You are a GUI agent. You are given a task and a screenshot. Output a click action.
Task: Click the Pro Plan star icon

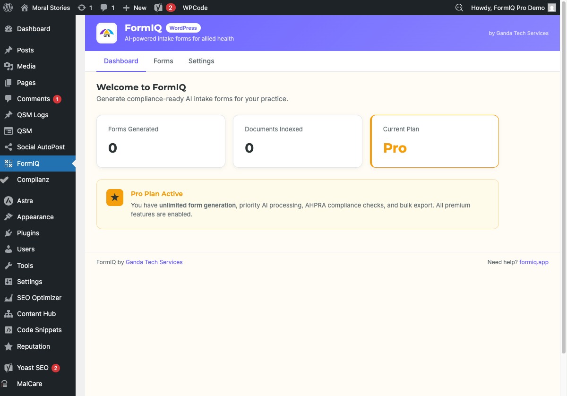coord(115,198)
